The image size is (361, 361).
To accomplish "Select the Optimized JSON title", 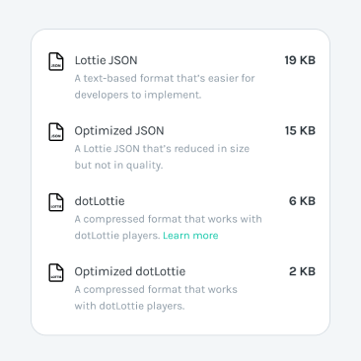I will click(119, 131).
